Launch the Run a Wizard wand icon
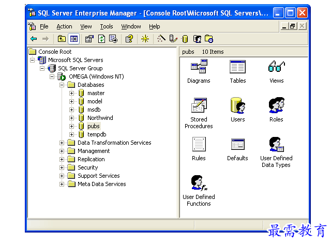This screenshot has width=331, height=247. pyautogui.click(x=161, y=39)
